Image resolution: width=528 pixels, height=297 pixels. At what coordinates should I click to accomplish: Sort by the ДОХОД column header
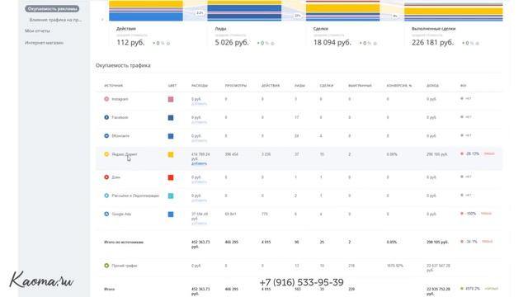[x=432, y=86]
